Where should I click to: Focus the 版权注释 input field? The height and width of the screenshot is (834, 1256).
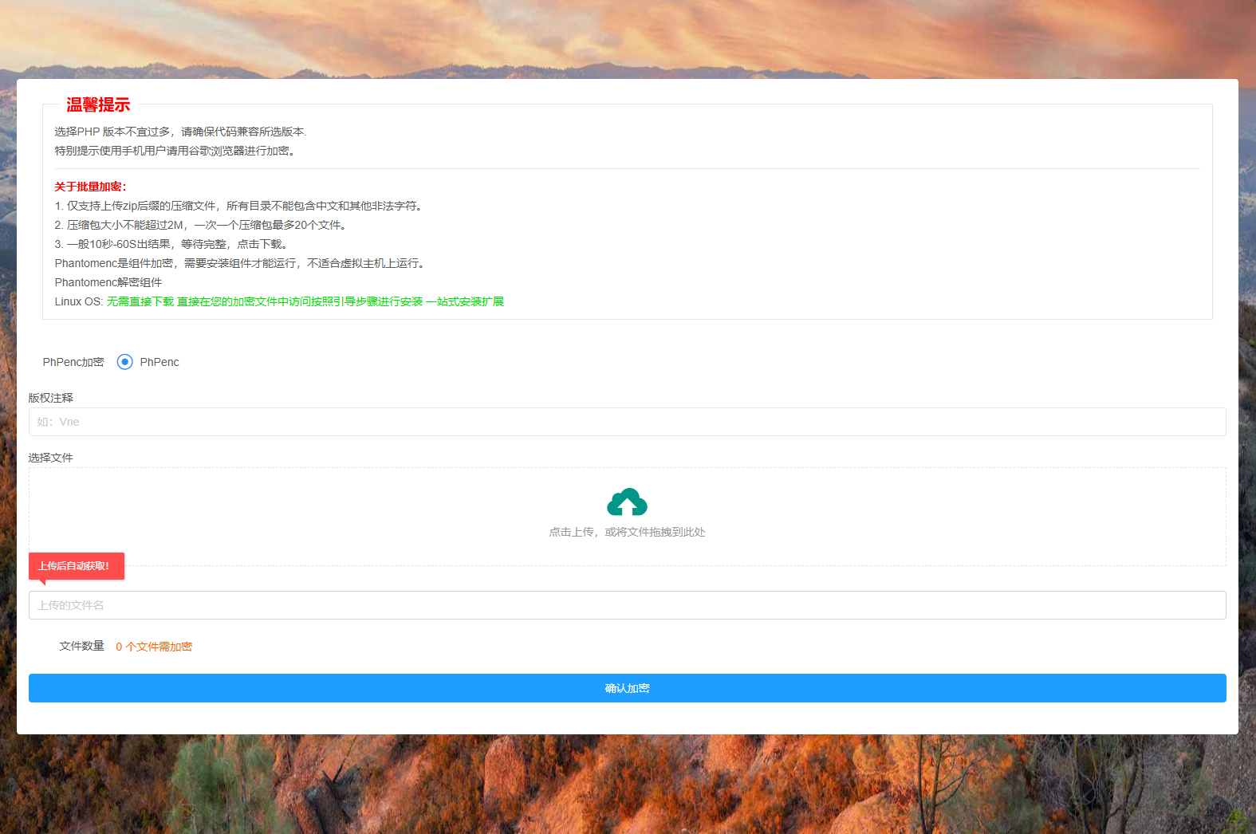pos(627,422)
